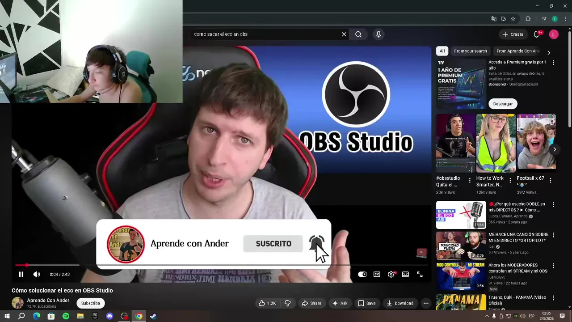
Task: Open Steam from the taskbar
Action: click(153, 316)
